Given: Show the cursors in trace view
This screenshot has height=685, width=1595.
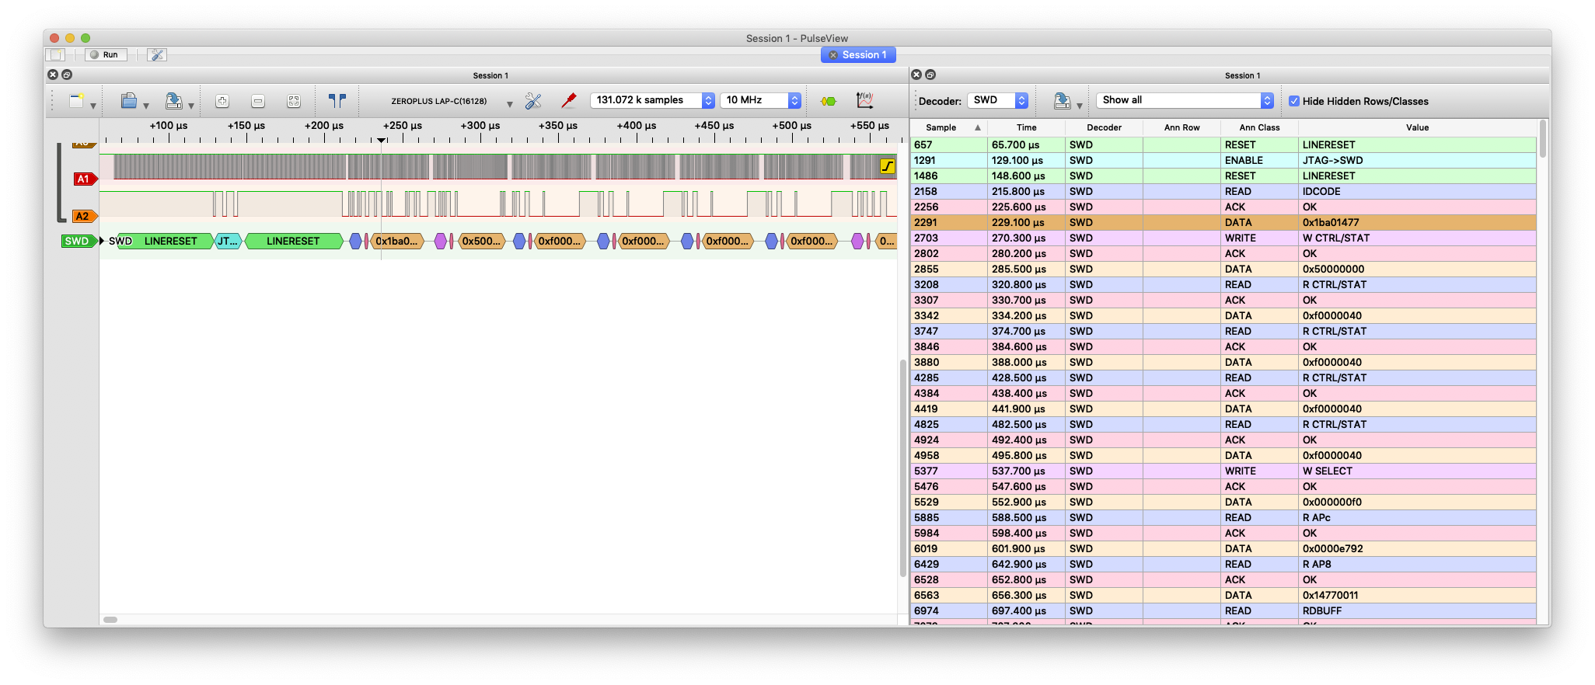Looking at the screenshot, I should [337, 101].
